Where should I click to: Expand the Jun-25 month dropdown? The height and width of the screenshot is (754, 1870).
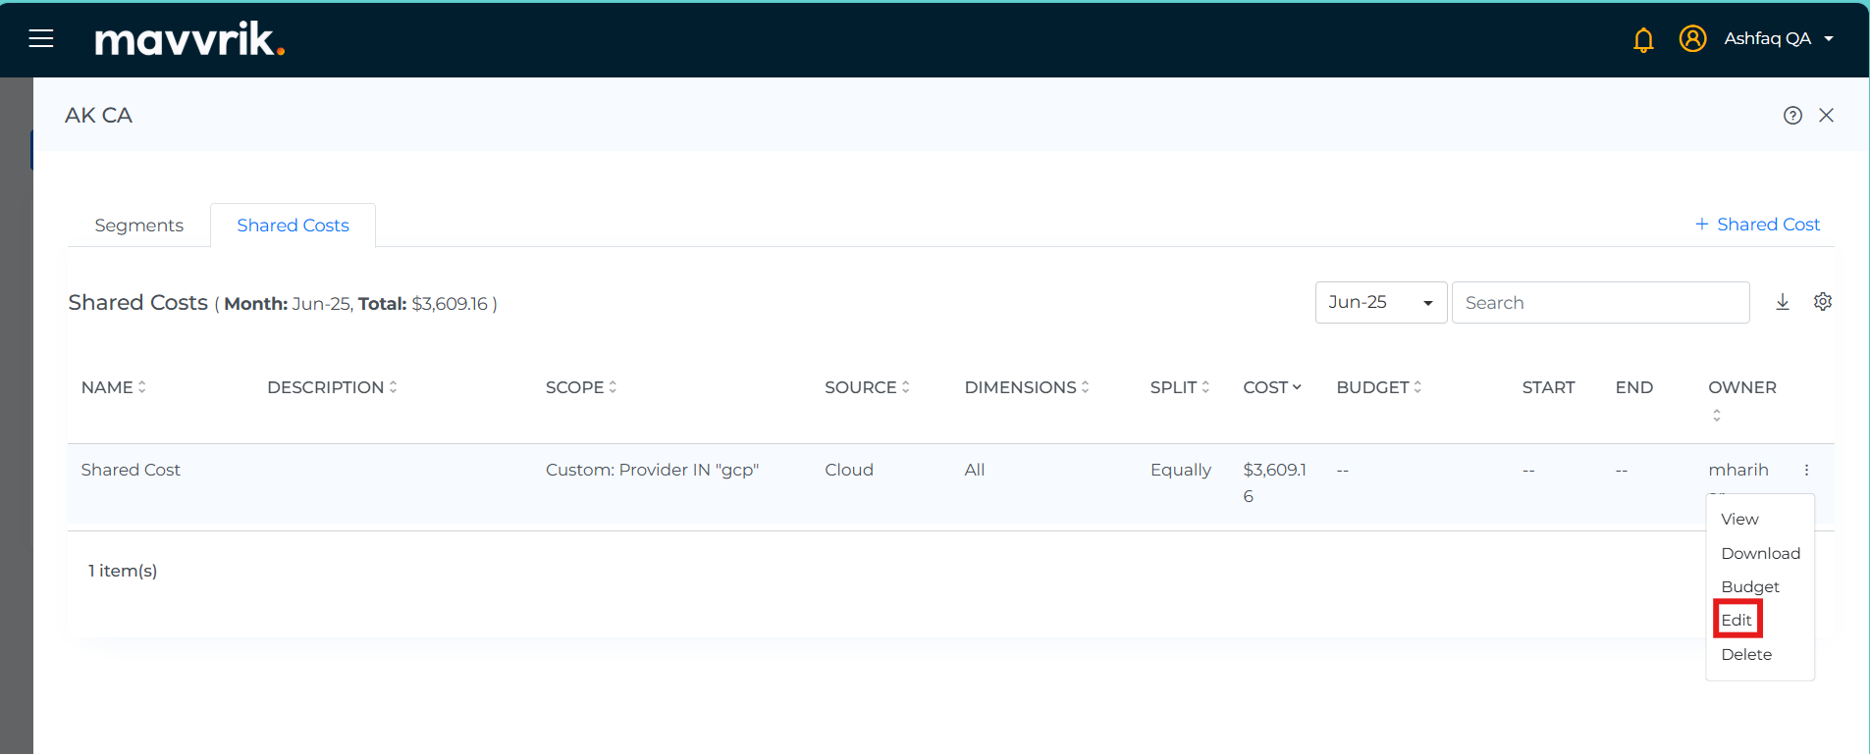(1380, 302)
